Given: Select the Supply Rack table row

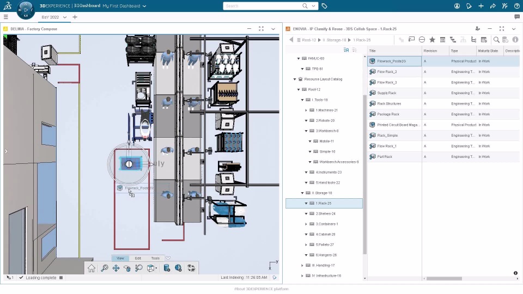Looking at the screenshot, I should [443, 93].
